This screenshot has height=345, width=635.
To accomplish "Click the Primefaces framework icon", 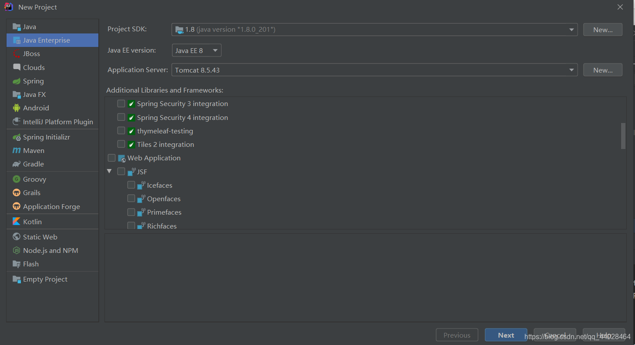I will point(141,212).
